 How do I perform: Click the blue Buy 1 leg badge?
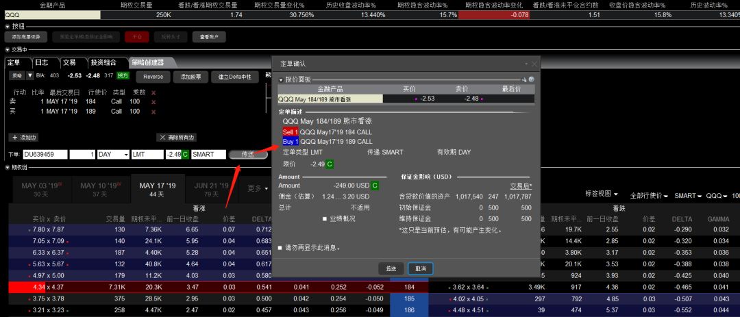point(291,142)
